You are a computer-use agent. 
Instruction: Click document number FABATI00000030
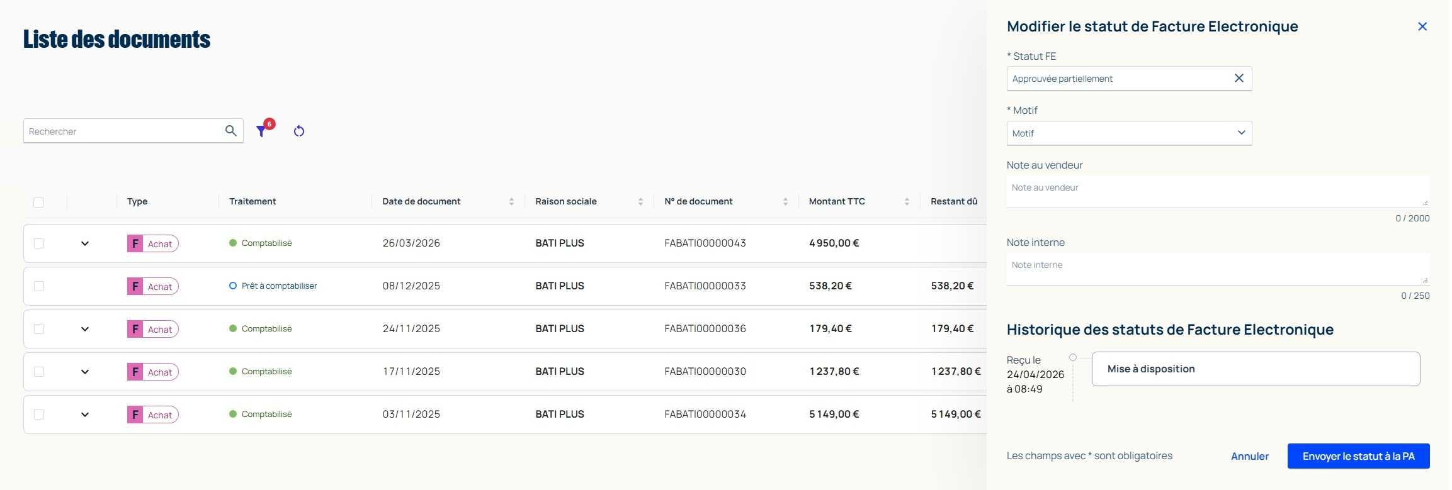coord(705,371)
